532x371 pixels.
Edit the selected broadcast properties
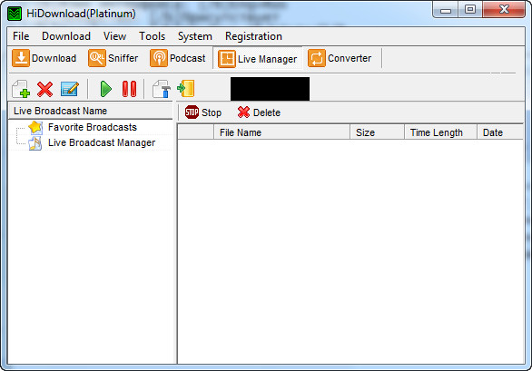(x=70, y=89)
